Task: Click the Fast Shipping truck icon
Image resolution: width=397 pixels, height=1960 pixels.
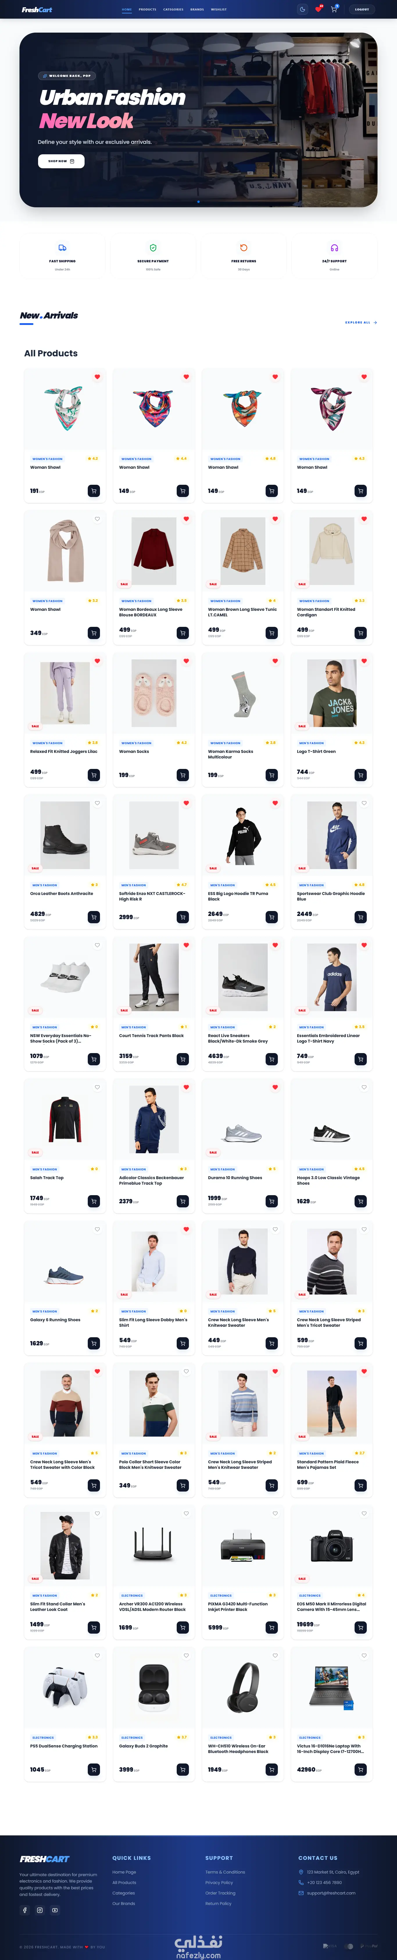Action: 62,248
